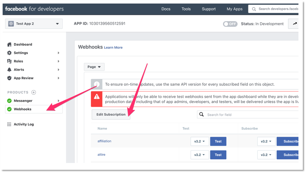Click the Webhooks green check icon
The image size is (306, 173).
tap(9, 109)
